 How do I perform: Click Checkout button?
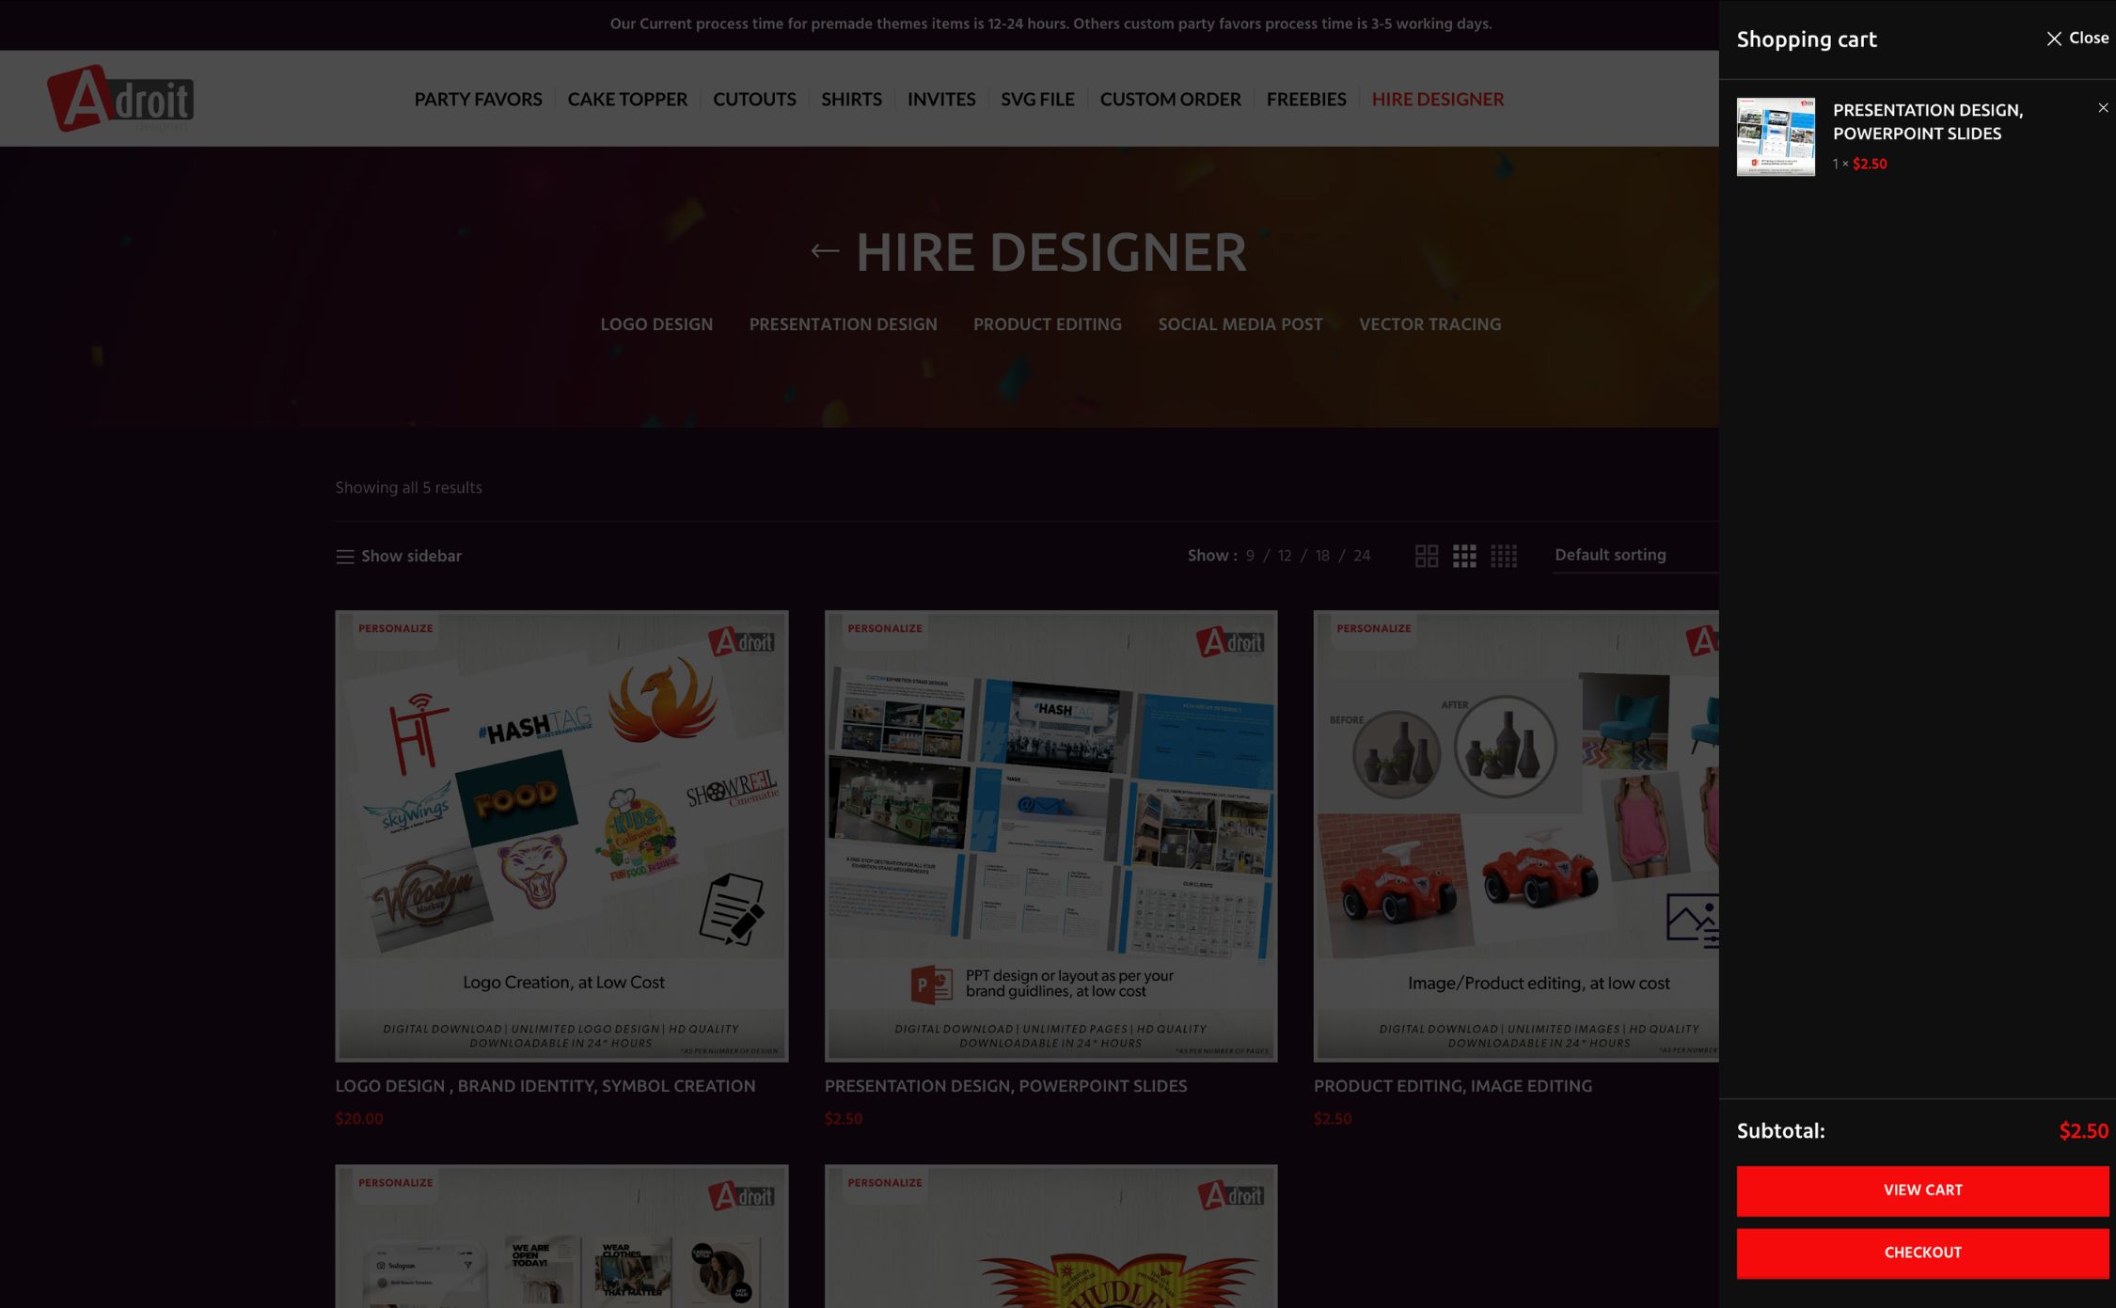pos(1922,1253)
